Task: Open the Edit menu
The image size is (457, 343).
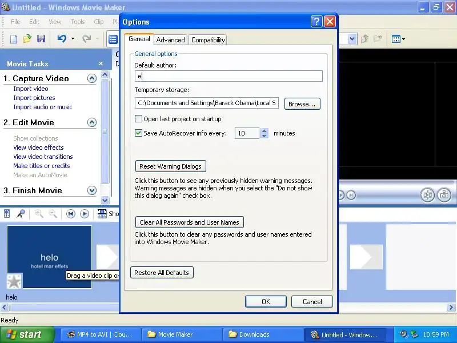Action: (34, 22)
